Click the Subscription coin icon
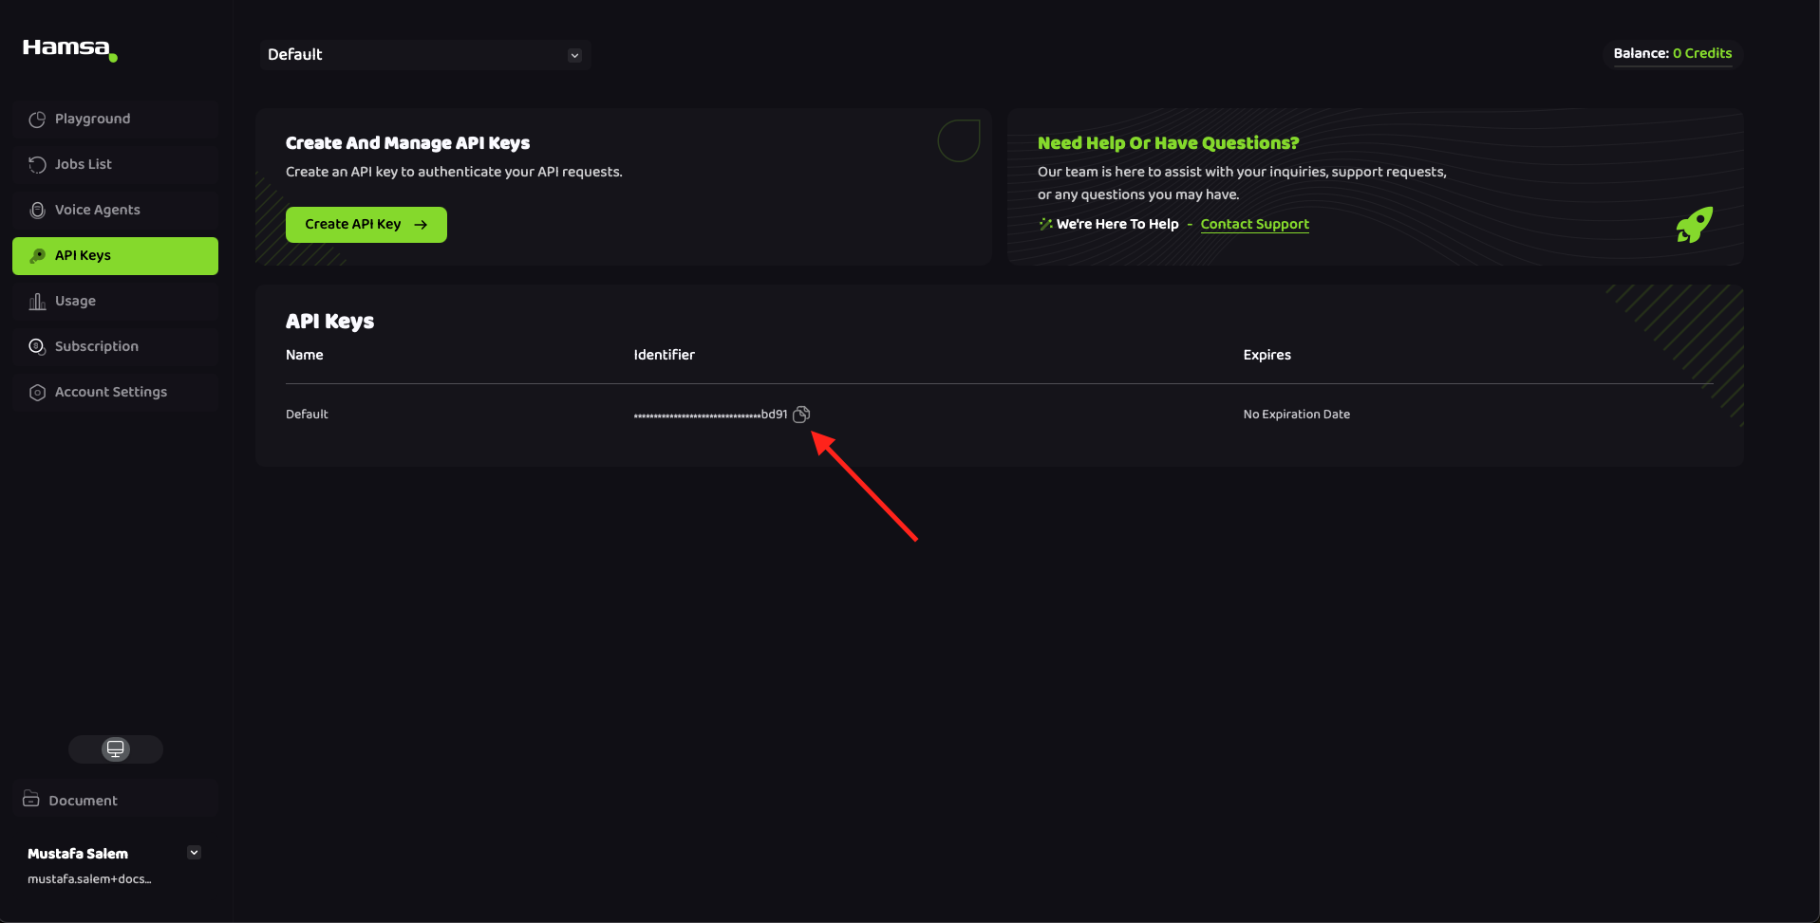 (x=37, y=347)
